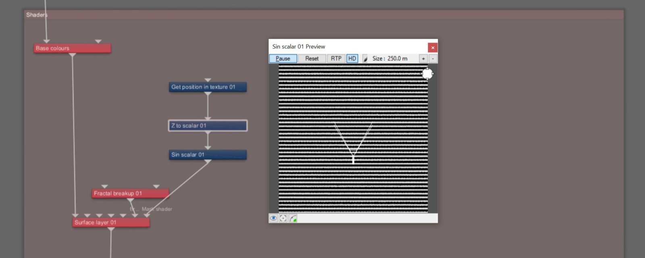
Task: Reset the preview rendering
Action: click(312, 58)
